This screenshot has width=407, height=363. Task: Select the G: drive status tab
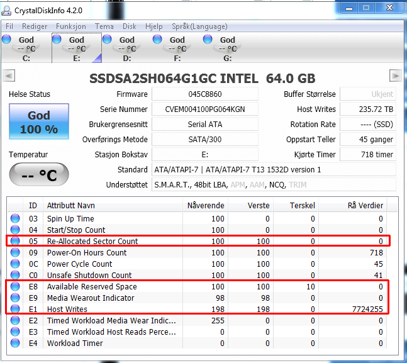pyautogui.click(x=227, y=48)
